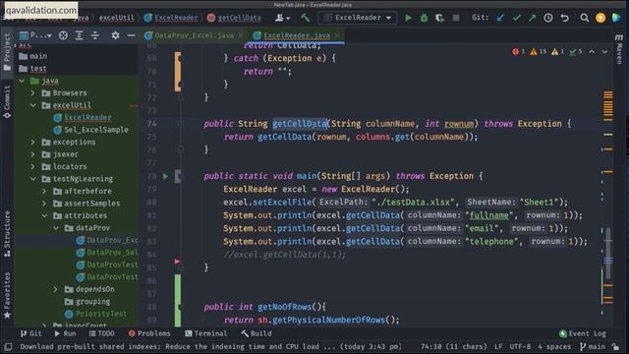Collapse the dataProv folder
This screenshot has width=629, height=354.
56,228
